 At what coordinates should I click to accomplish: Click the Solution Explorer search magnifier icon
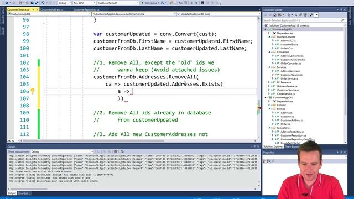pyautogui.click(x=343, y=20)
